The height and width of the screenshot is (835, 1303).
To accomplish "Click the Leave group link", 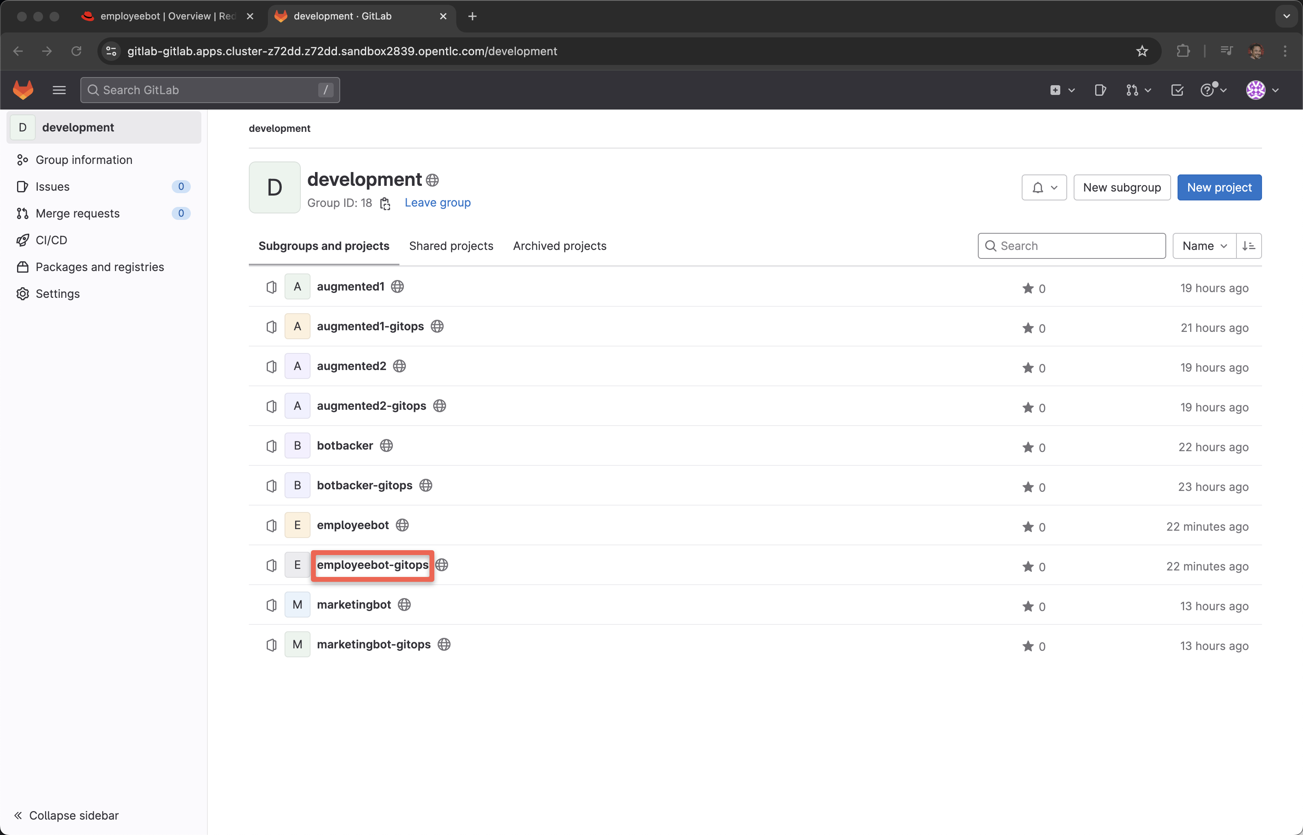I will 437,203.
